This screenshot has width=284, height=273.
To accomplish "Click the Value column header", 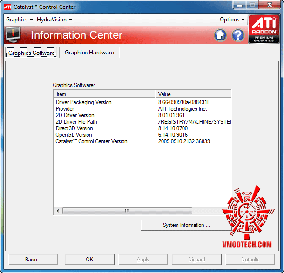I will coord(193,94).
